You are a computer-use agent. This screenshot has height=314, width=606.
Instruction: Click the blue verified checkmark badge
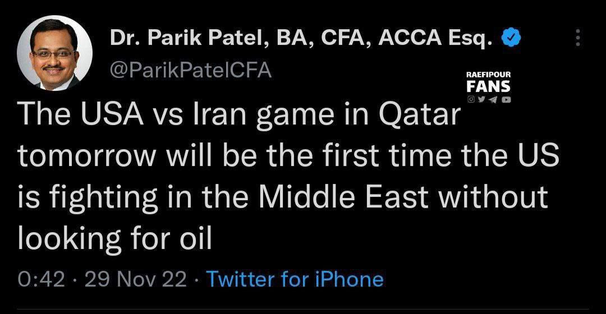click(x=513, y=38)
